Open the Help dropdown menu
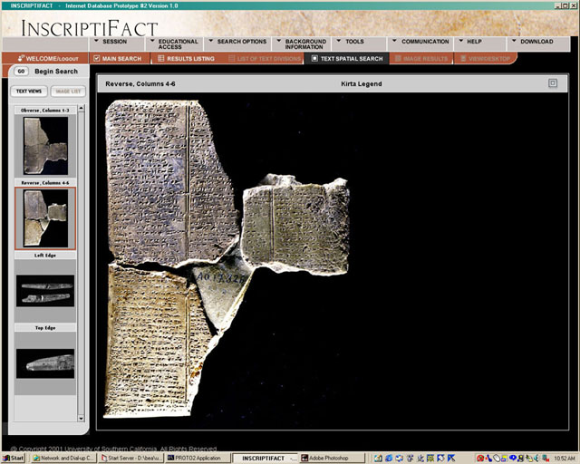Image resolution: width=580 pixels, height=464 pixels. 480,44
